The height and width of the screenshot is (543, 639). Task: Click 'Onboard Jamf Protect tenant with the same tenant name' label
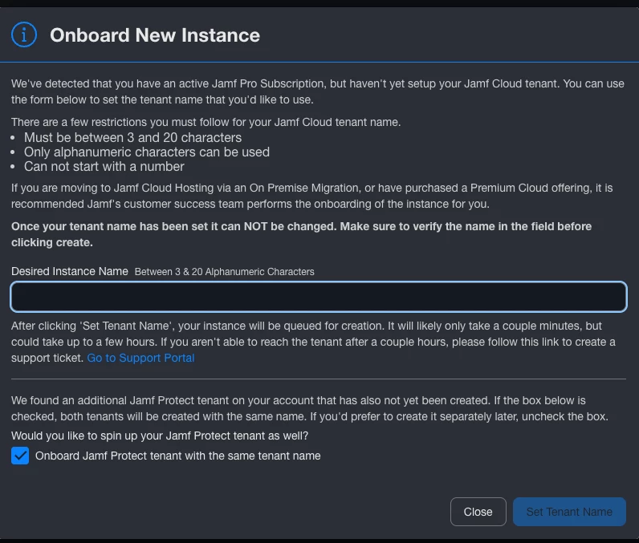(178, 456)
